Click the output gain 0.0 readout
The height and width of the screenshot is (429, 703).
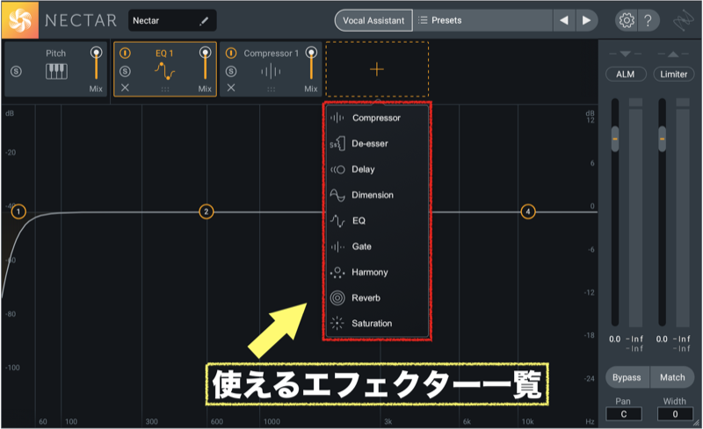[x=662, y=339]
